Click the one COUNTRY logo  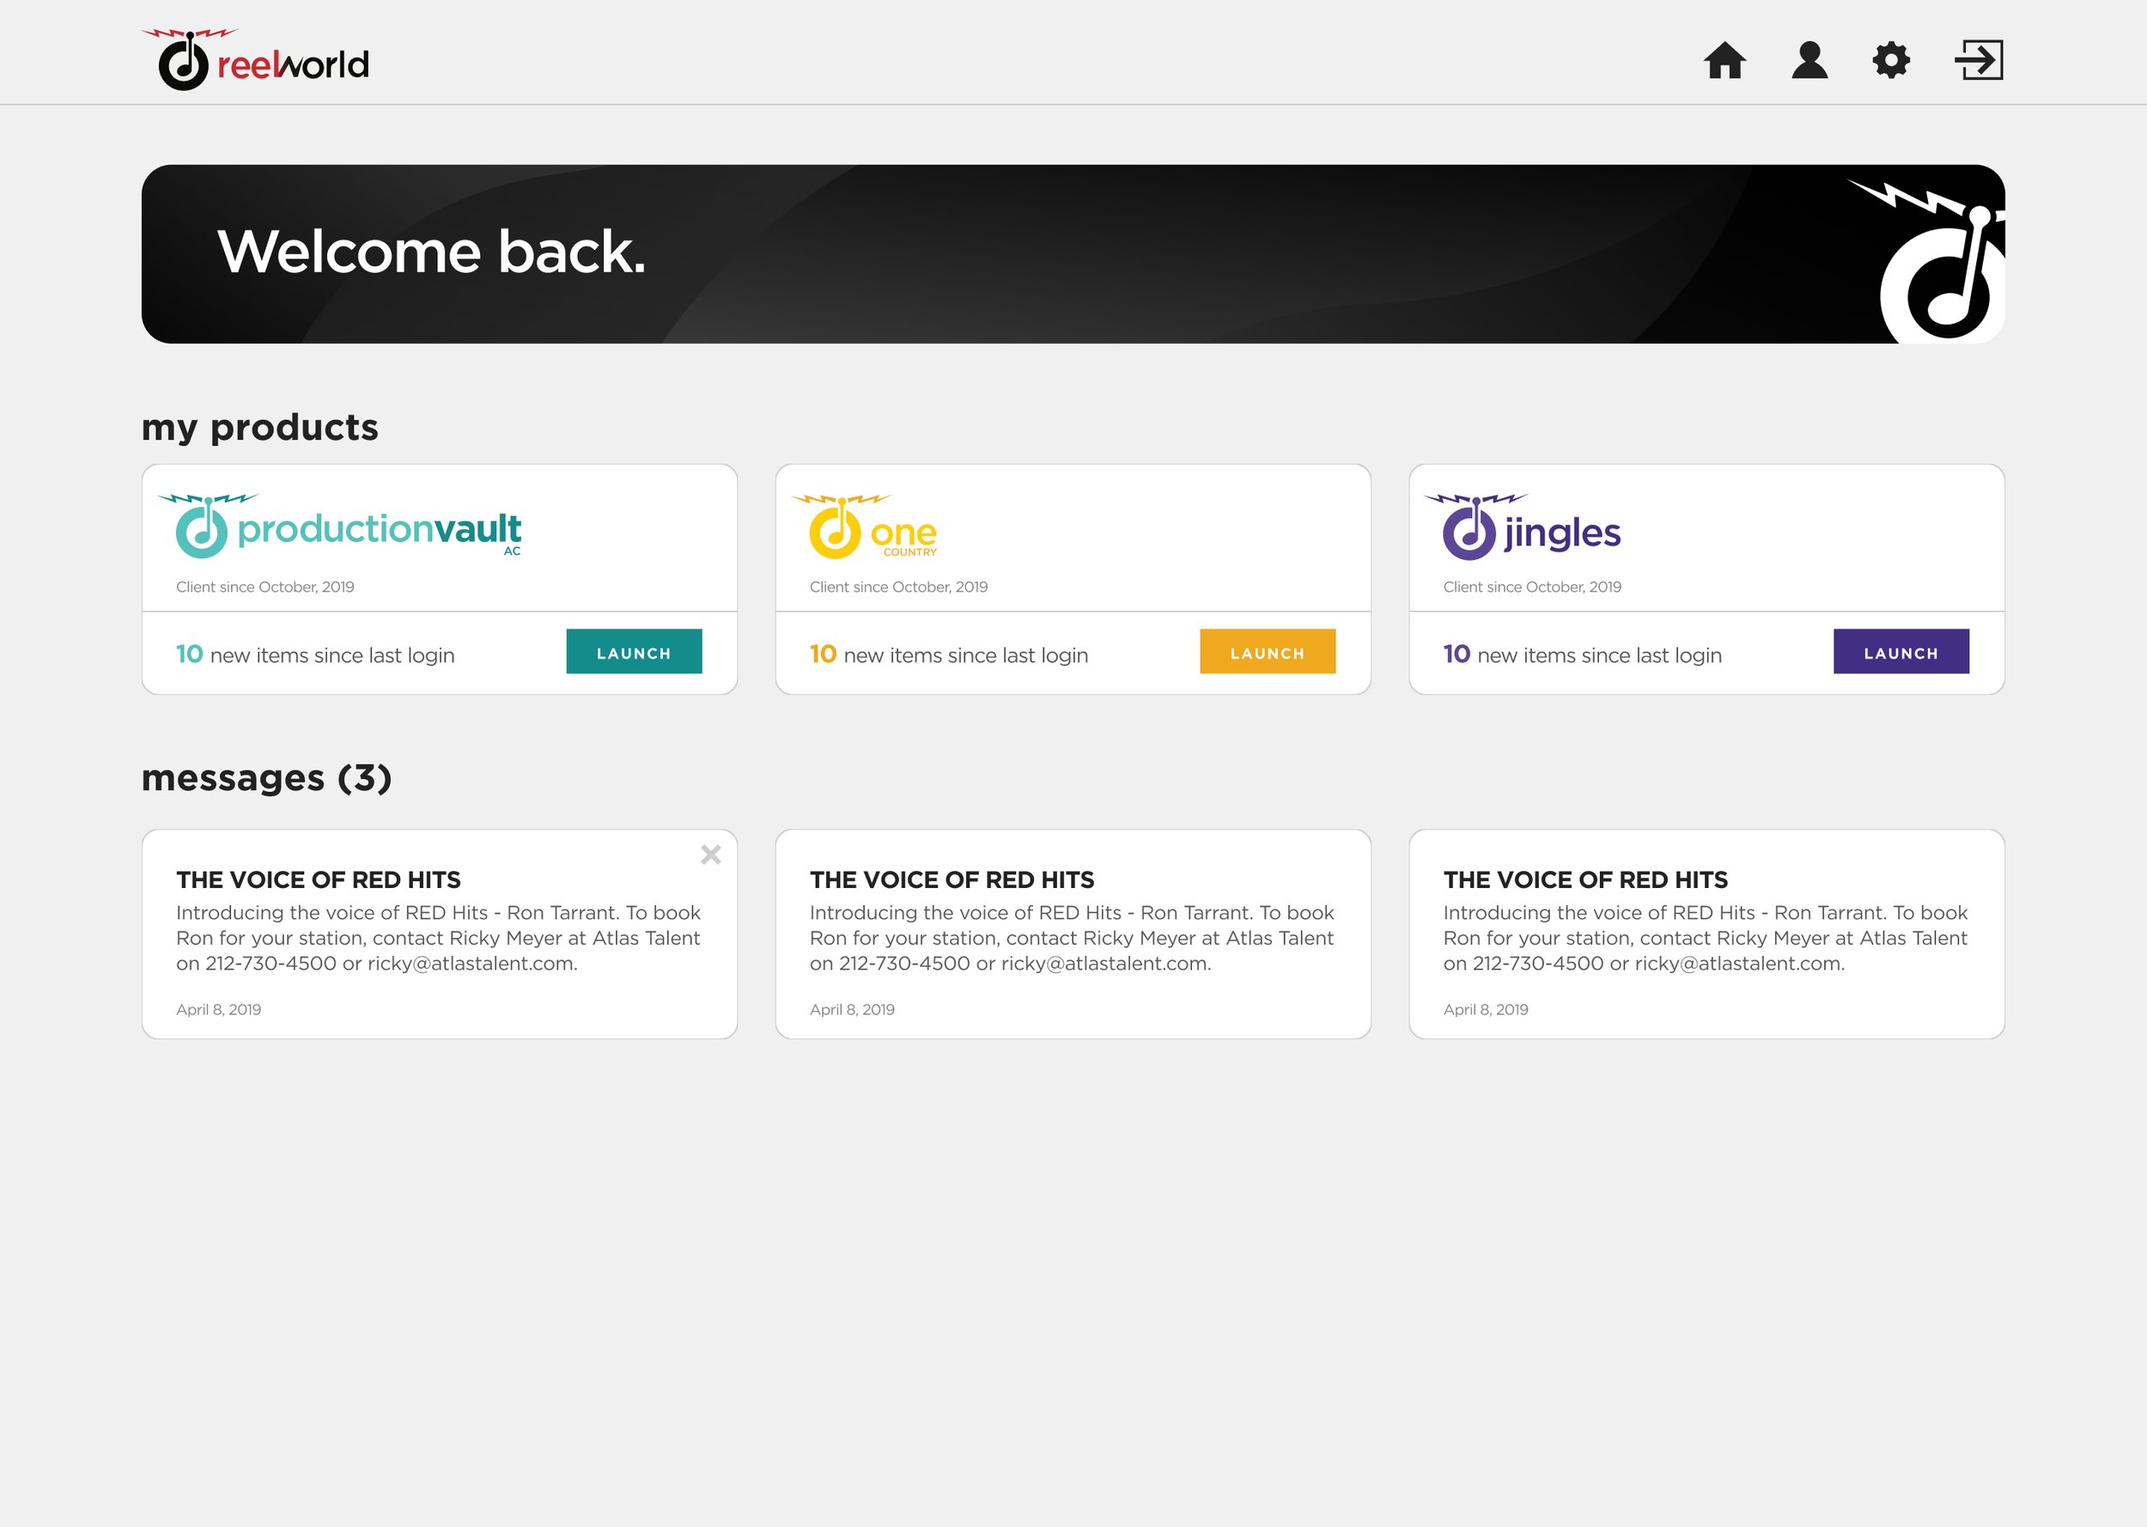click(865, 526)
